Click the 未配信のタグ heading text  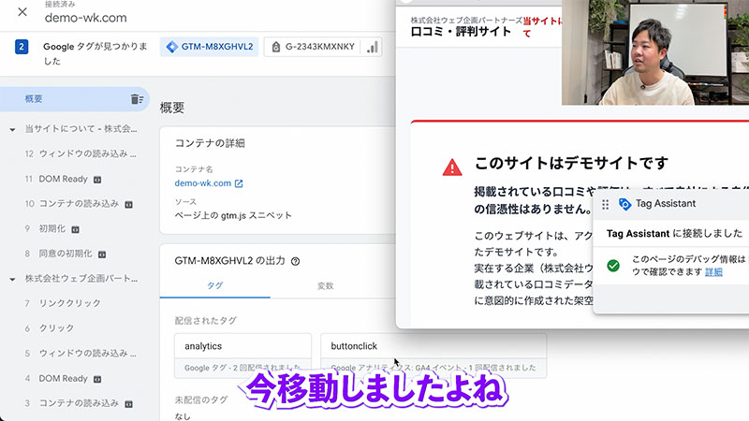coord(201,400)
